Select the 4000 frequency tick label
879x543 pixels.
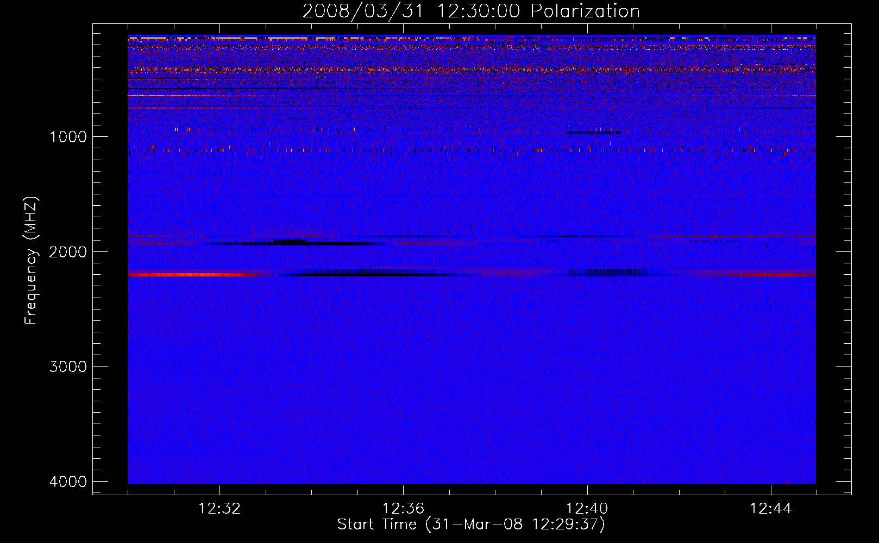(x=68, y=482)
